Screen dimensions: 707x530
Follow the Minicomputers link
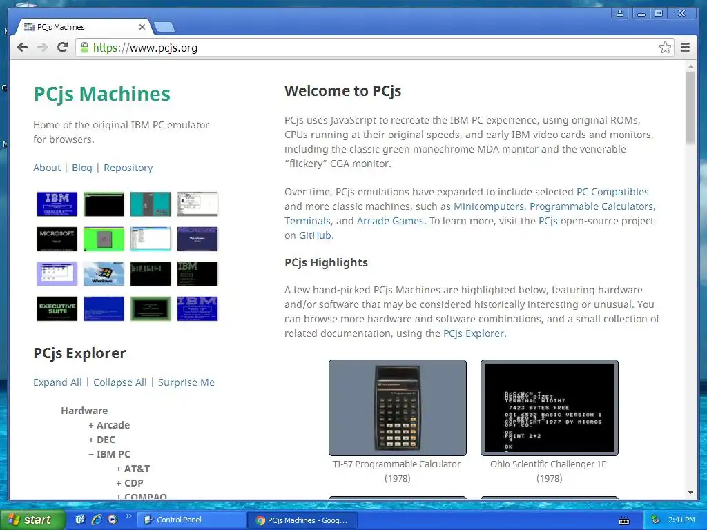488,206
